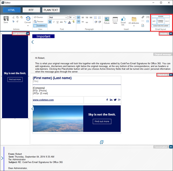
Task: Remove the Left banner section
Action: pyautogui.click(x=28, y=34)
